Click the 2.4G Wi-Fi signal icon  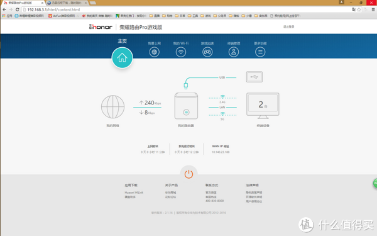pyautogui.click(x=222, y=97)
